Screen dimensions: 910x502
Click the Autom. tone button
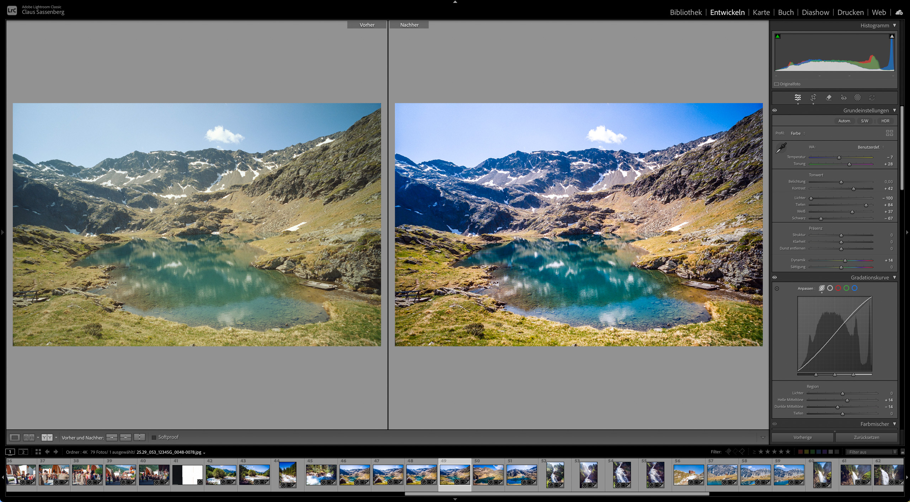pyautogui.click(x=845, y=121)
